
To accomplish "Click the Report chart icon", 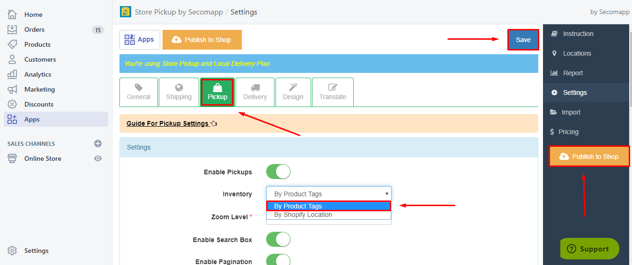I will (554, 73).
